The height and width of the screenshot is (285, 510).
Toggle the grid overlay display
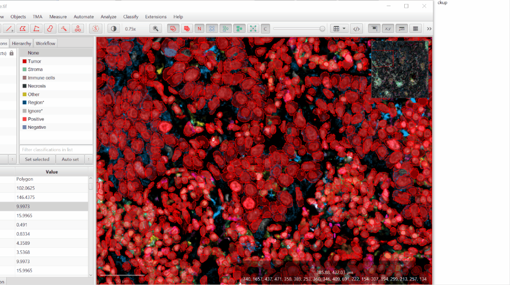[x=415, y=28]
